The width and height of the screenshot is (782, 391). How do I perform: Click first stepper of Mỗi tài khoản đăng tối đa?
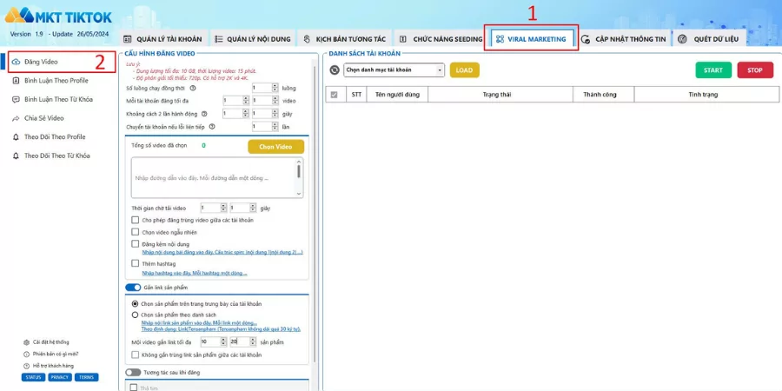(245, 101)
